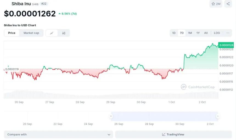236x140 pixels.
Task: Click the right range slider handle
Action: click(x=218, y=116)
